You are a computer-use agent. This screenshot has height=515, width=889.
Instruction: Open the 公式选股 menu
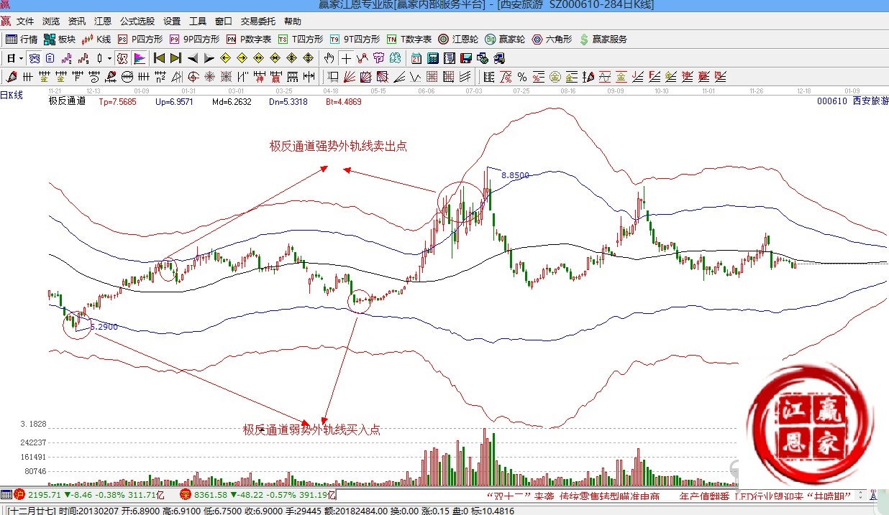[137, 22]
